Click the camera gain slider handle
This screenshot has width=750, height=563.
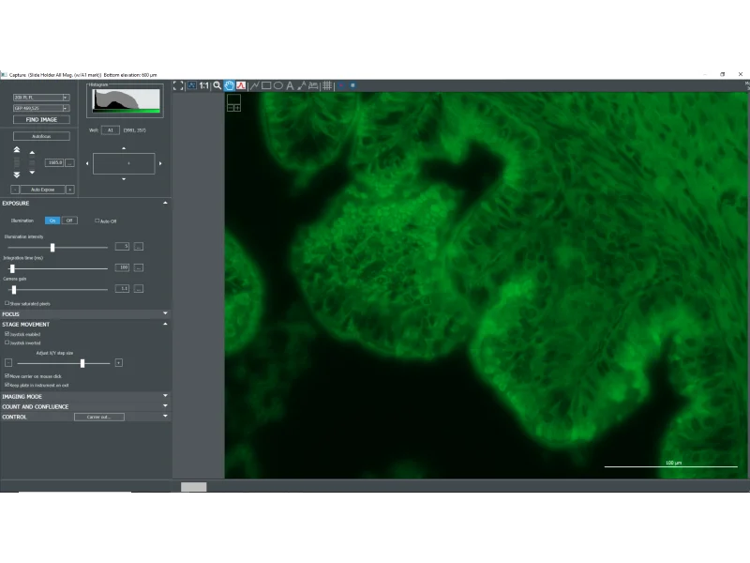pos(14,290)
